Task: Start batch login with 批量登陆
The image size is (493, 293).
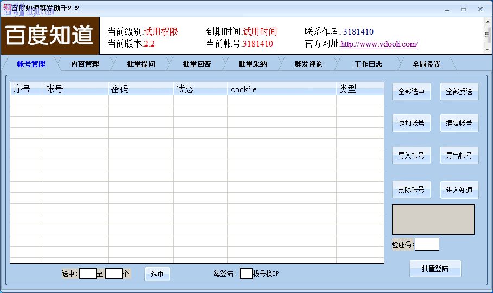Action: (435, 269)
